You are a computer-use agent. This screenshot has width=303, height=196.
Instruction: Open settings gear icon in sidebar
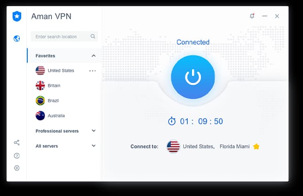coord(17,168)
